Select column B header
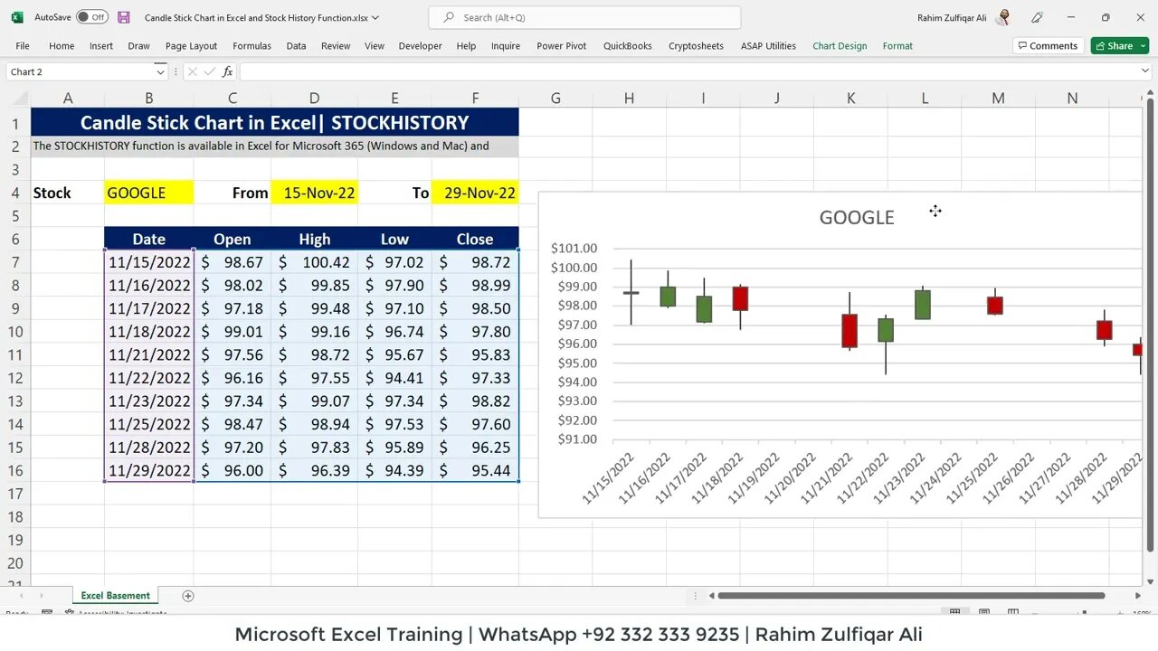The height and width of the screenshot is (651, 1158). 148,99
